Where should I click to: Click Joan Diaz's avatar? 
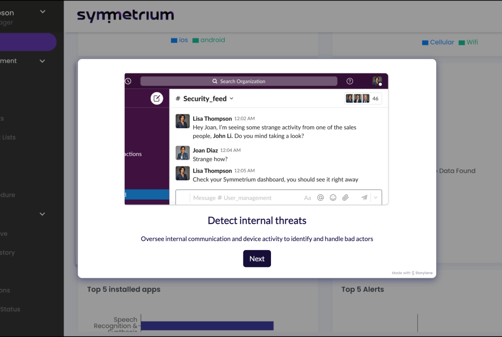183,153
